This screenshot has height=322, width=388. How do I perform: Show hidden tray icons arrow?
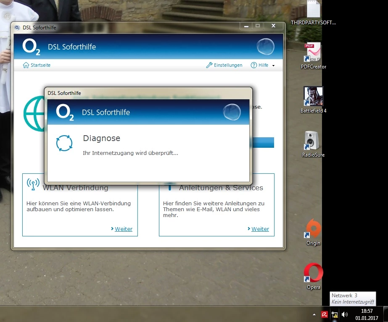(314, 314)
